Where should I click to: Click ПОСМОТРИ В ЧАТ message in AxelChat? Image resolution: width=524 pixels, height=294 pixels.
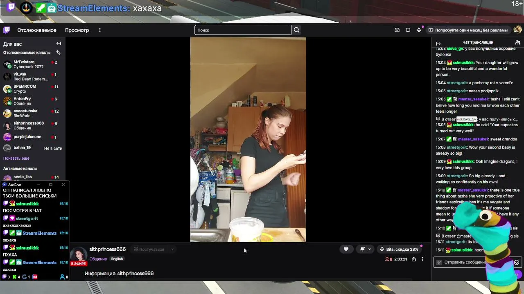click(x=22, y=210)
